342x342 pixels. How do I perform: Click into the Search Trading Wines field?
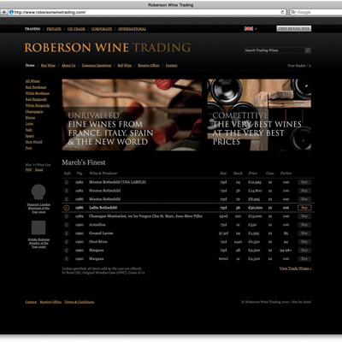(274, 50)
